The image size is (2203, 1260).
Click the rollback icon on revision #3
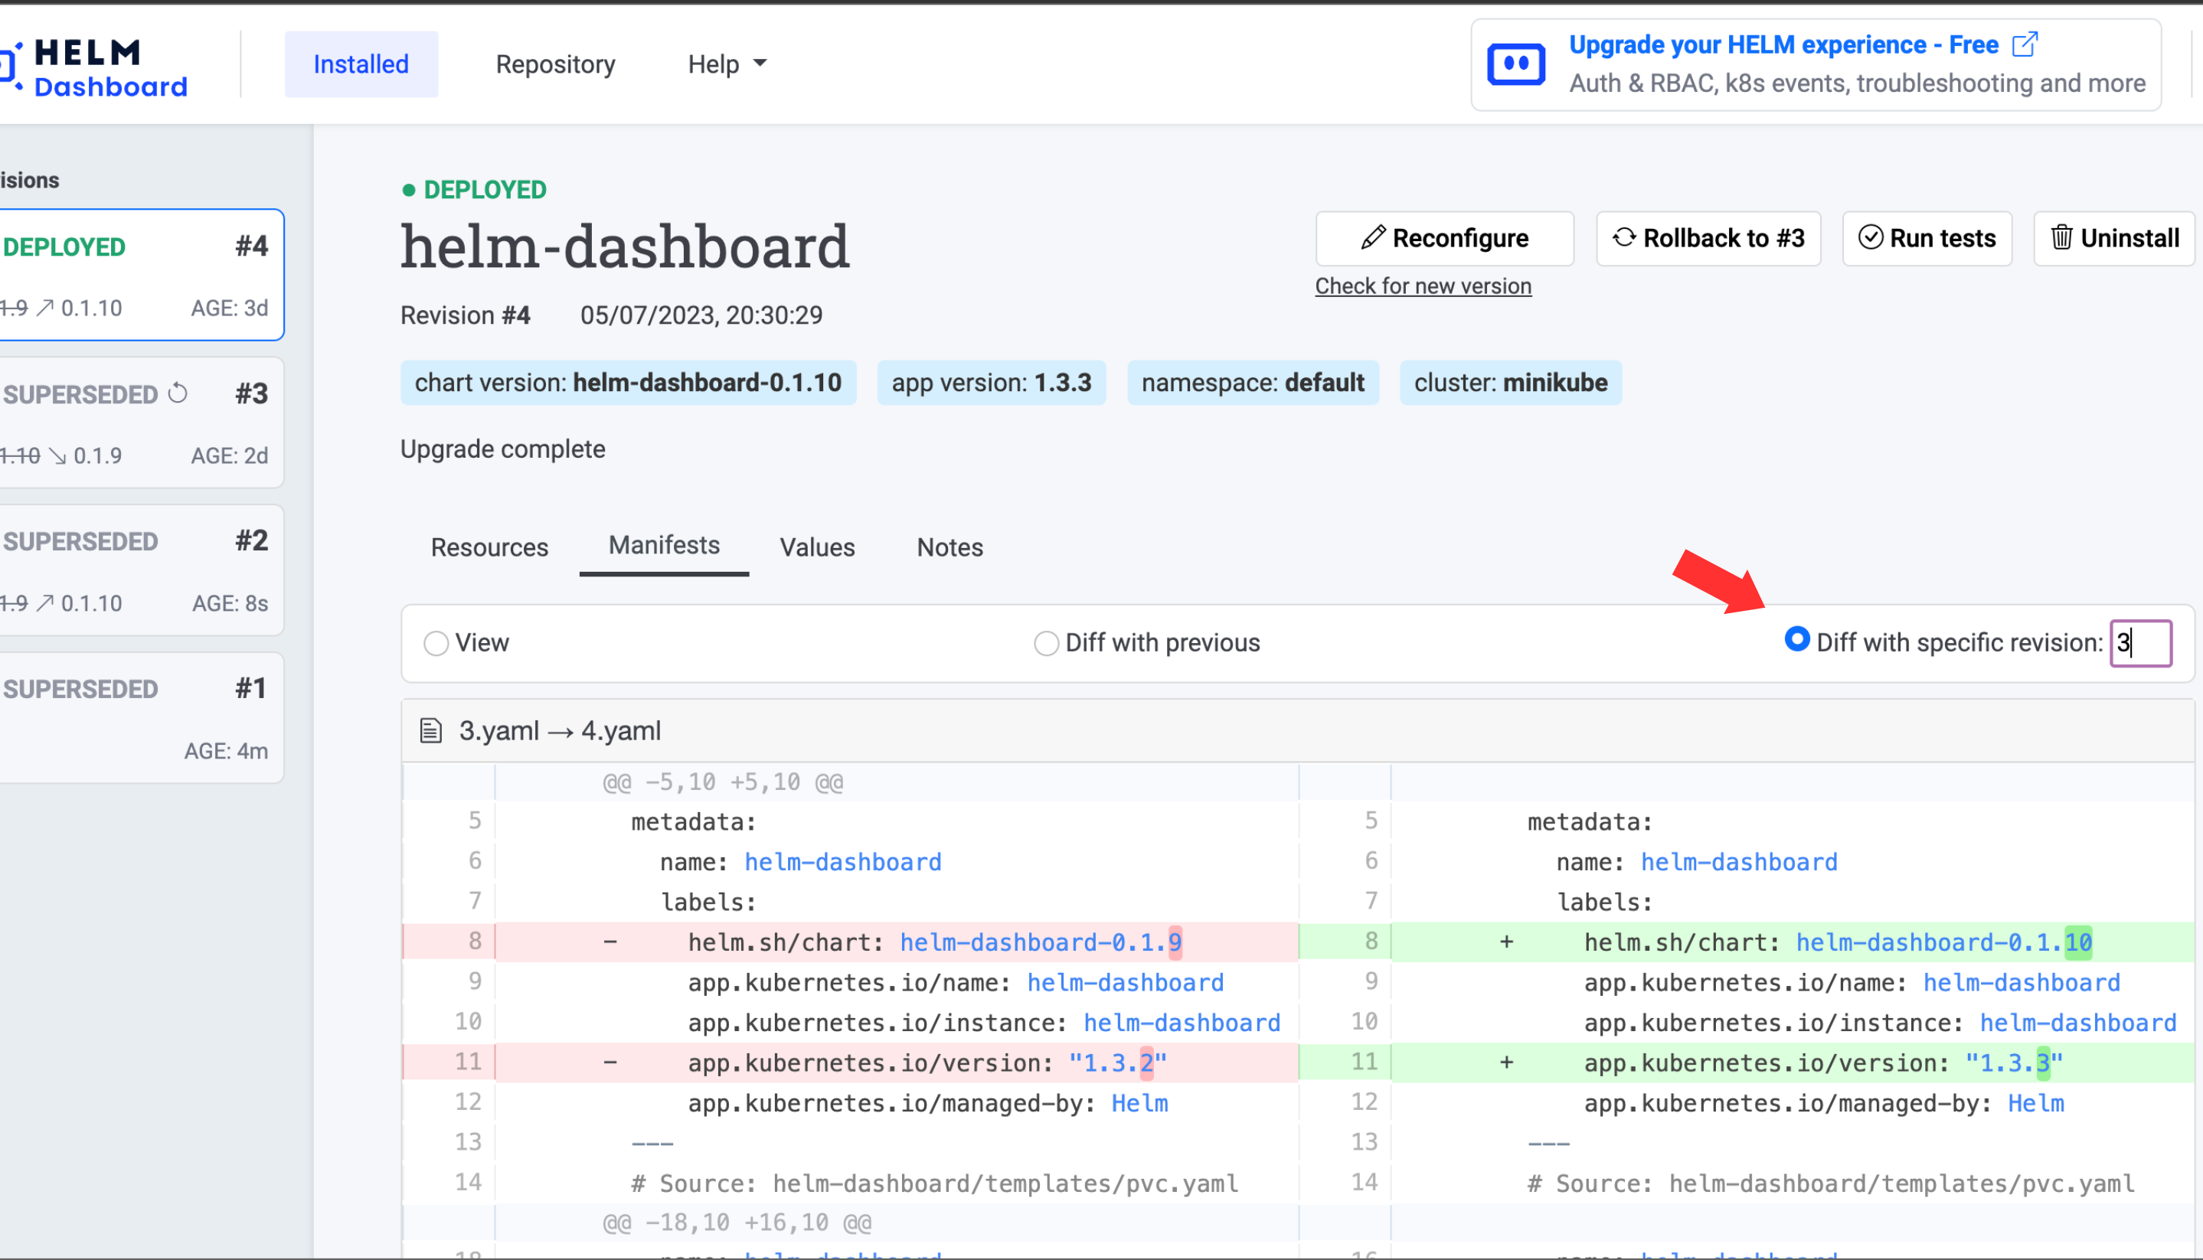point(178,393)
